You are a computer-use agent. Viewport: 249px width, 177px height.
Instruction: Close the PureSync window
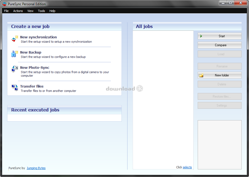(241, 3)
